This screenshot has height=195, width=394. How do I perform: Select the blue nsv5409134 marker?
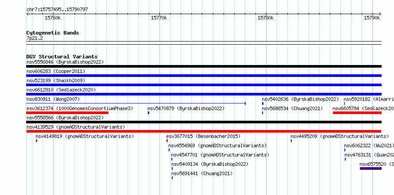[172, 168]
